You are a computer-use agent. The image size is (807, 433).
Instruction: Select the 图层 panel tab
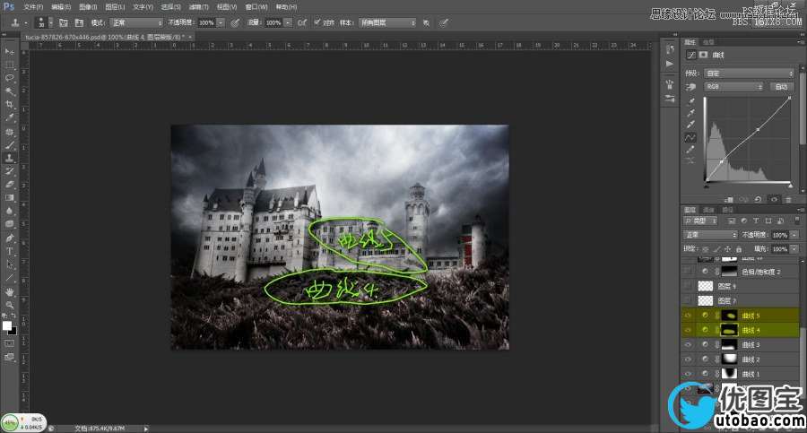[x=690, y=210]
